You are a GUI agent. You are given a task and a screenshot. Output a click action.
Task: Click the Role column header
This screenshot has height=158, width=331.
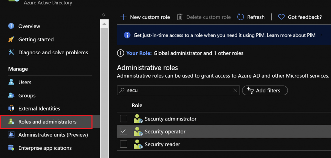pyautogui.click(x=137, y=105)
